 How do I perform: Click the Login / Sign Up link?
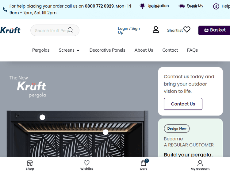click(x=129, y=30)
